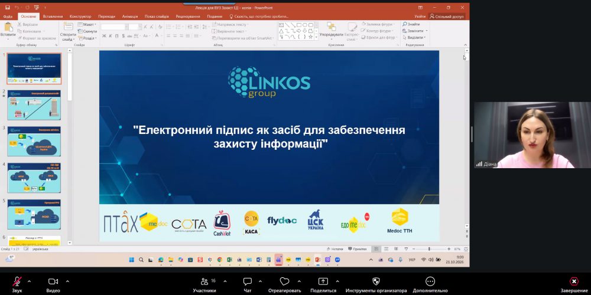Screen dimensions: 591x295
Task: Select the star shape in shapes gallery
Action: click(x=311, y=37)
